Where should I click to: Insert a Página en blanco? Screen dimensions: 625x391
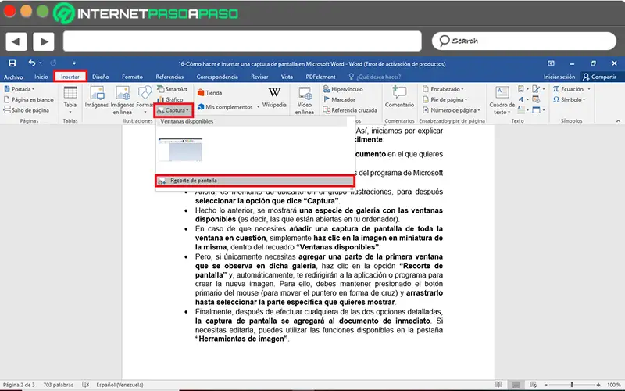(28, 99)
